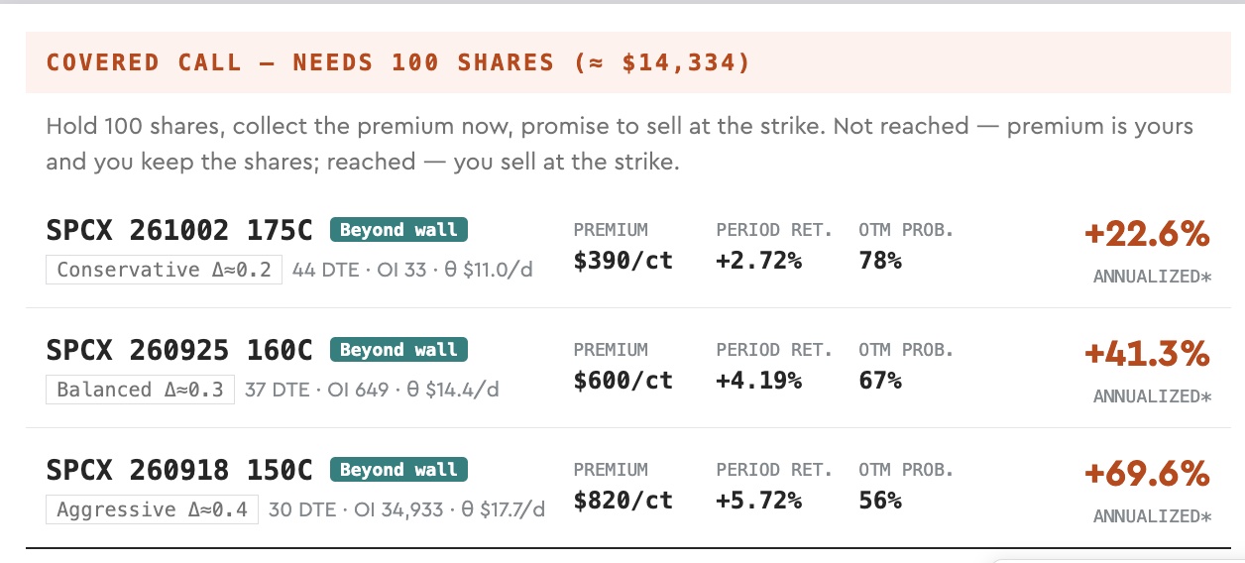Click the Covered Call section header
The height and width of the screenshot is (563, 1245).
[x=398, y=62]
